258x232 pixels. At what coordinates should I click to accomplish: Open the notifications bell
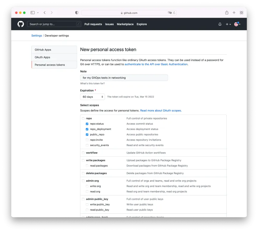click(x=220, y=24)
